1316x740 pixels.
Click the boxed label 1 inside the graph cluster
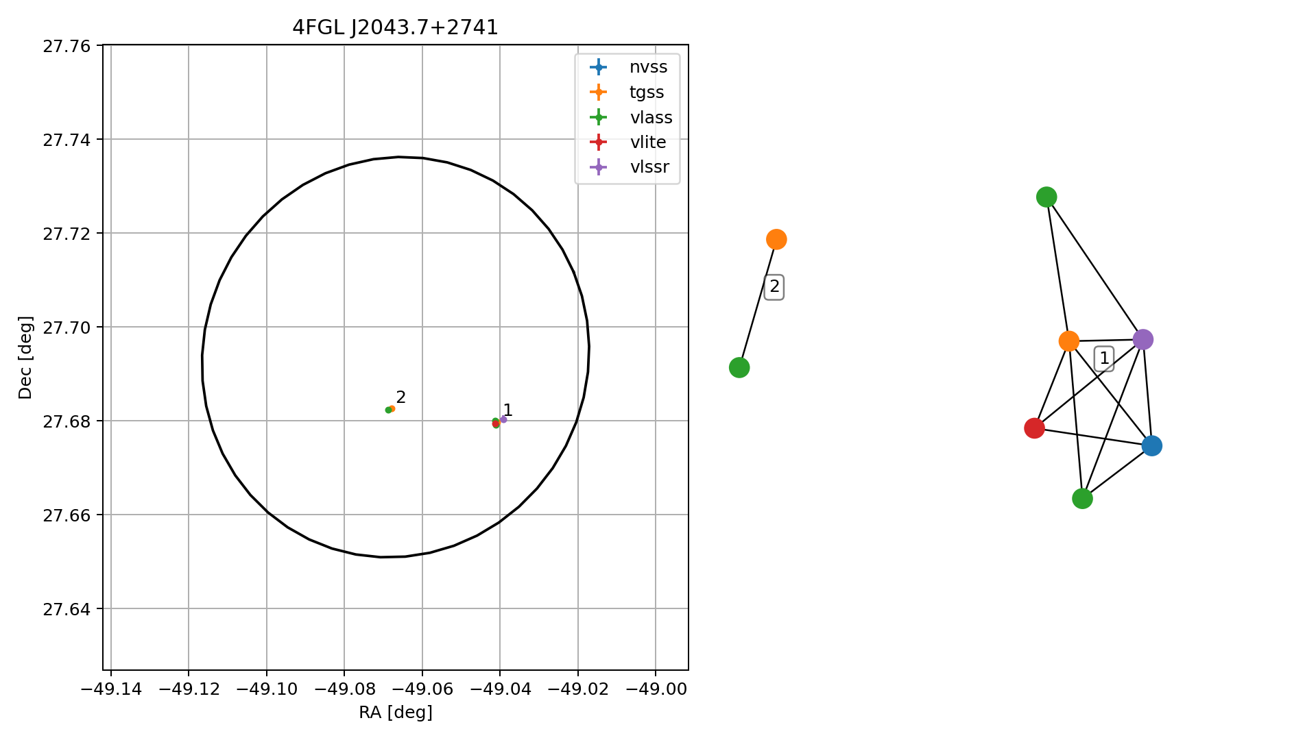pyautogui.click(x=1103, y=358)
